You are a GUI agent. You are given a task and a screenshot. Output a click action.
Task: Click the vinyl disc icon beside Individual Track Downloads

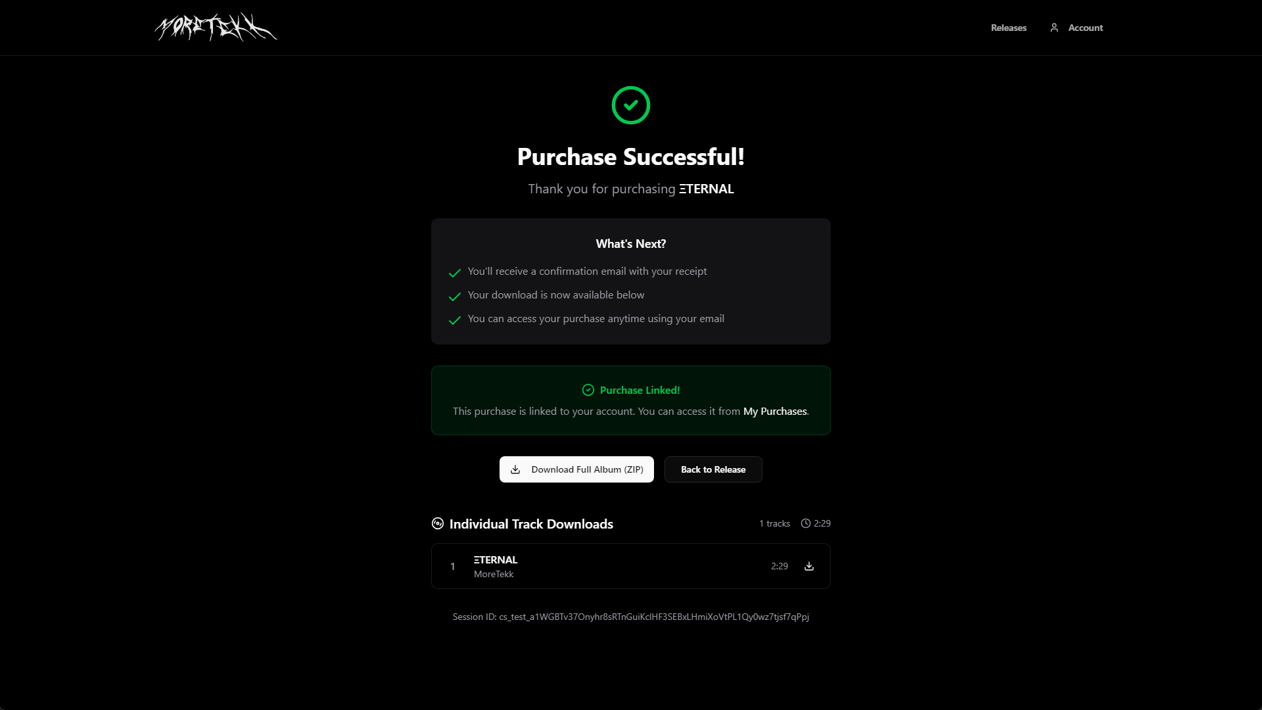click(437, 523)
